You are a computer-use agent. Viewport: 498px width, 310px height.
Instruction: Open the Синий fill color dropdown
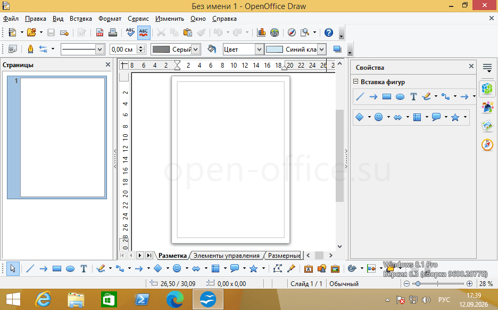(x=322, y=50)
